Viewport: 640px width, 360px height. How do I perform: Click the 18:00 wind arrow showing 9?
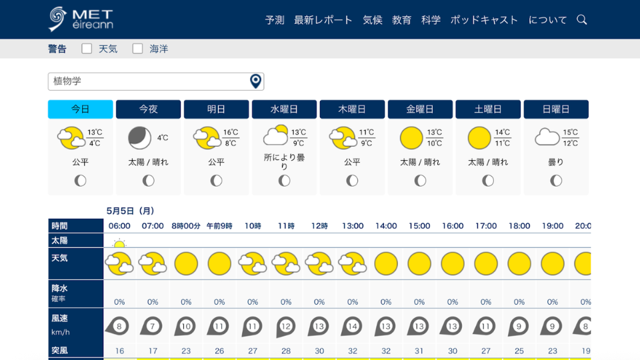click(x=518, y=326)
